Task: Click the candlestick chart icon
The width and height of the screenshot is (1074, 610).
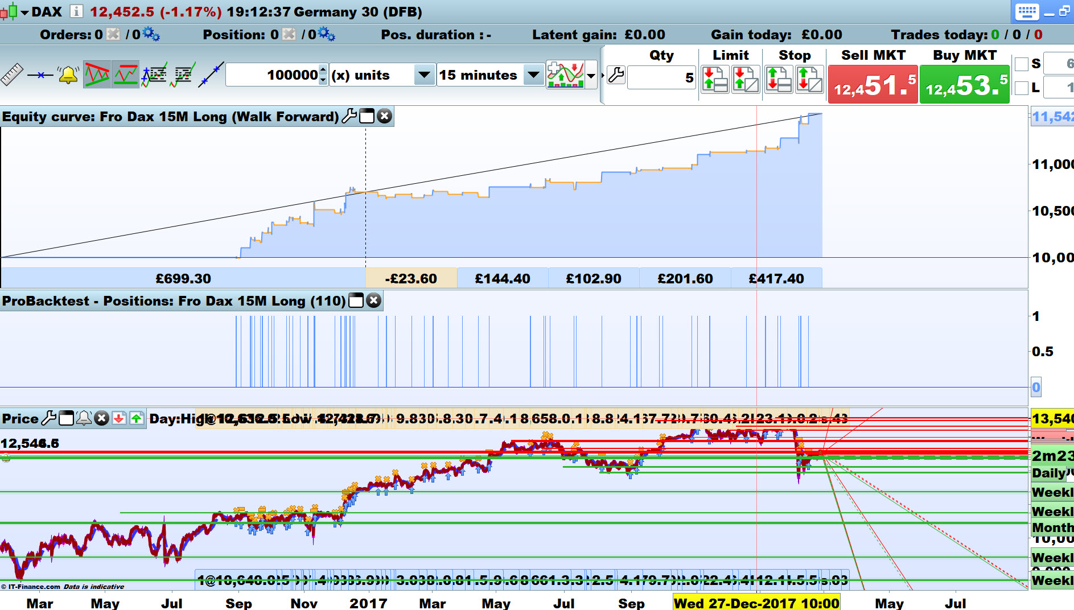Action: (x=9, y=12)
